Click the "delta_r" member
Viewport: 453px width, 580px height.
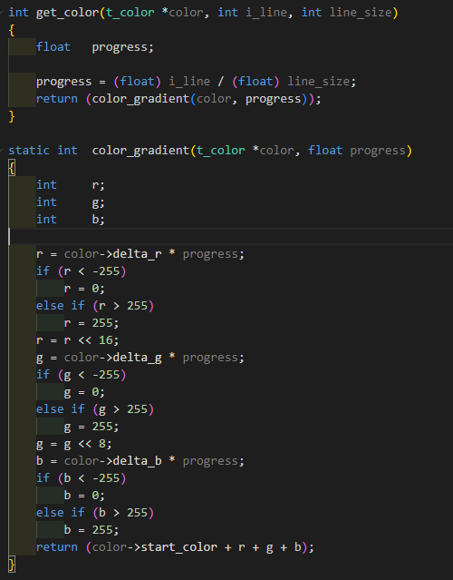tap(138, 254)
